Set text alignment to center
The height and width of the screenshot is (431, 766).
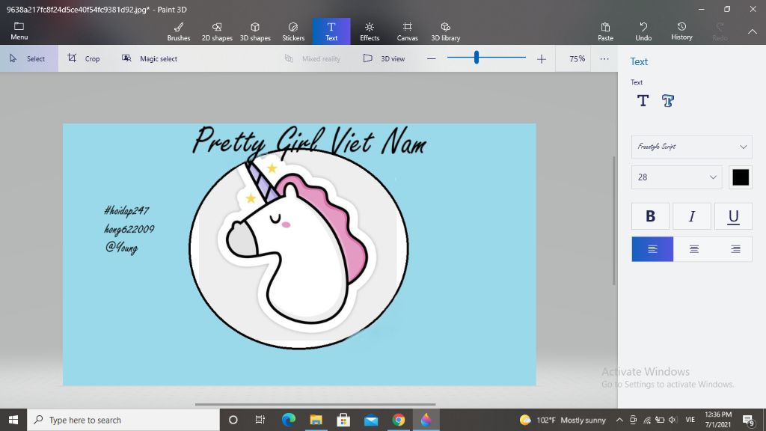click(x=693, y=248)
